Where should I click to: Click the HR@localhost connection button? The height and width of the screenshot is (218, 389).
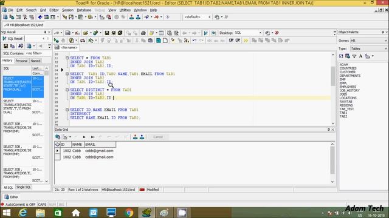tap(24, 25)
